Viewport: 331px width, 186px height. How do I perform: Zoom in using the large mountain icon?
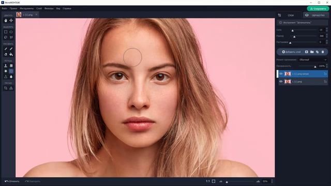258,181
